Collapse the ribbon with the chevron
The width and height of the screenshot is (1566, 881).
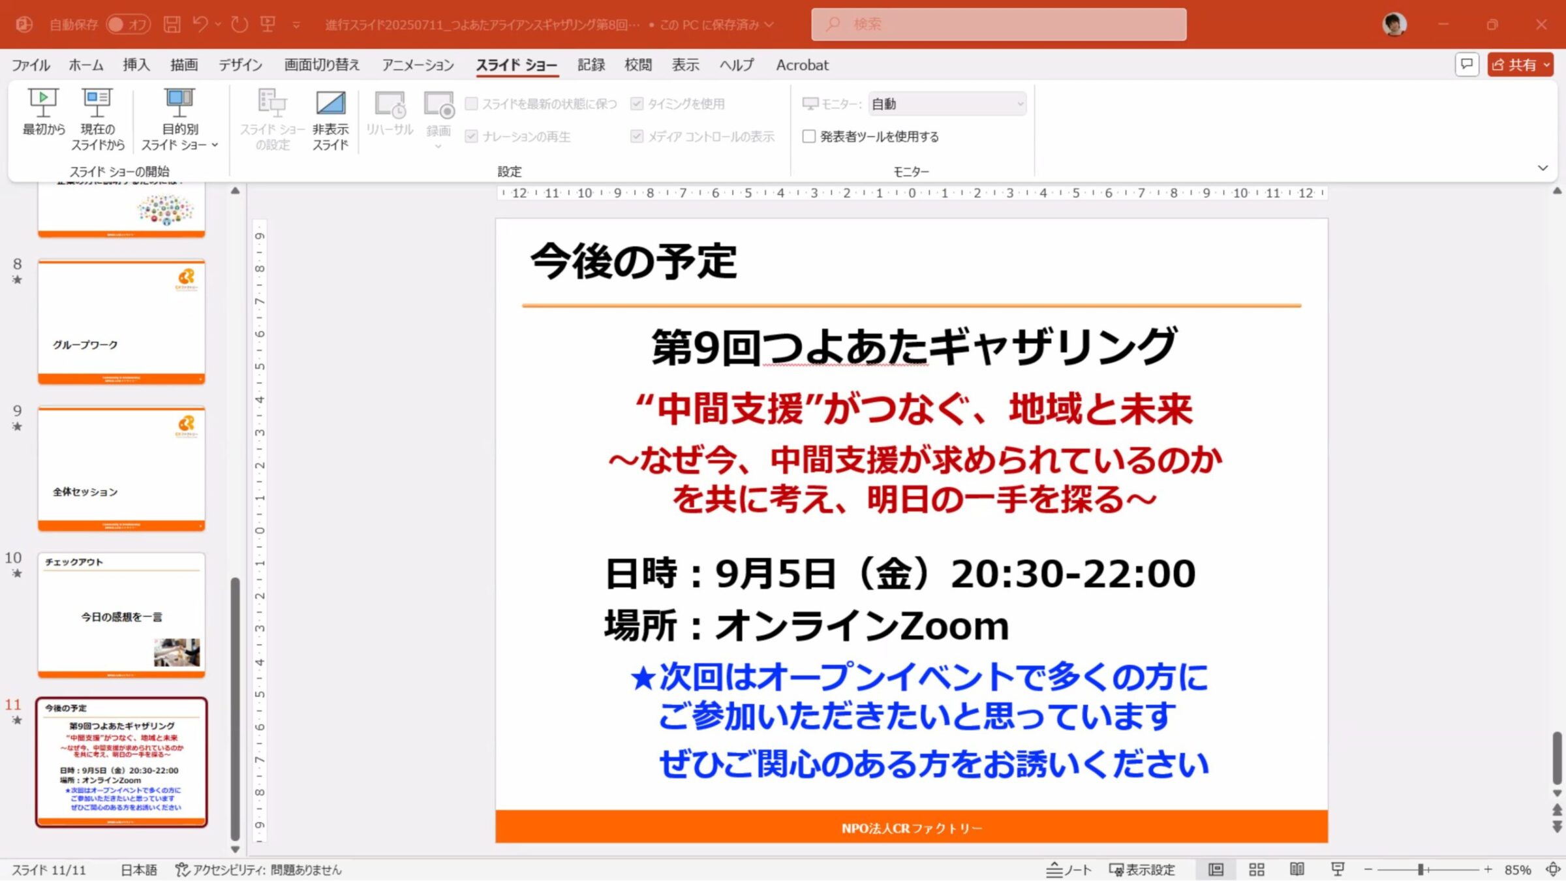(1543, 168)
